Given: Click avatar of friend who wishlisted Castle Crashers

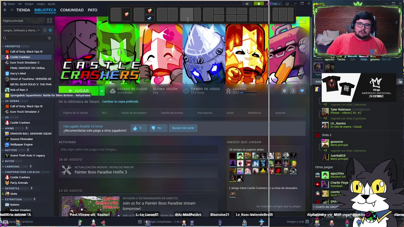Looking at the screenshot, I should coord(233,194).
